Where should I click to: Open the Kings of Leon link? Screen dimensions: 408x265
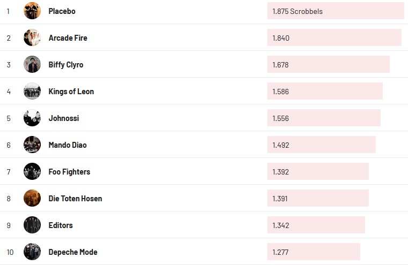[71, 92]
